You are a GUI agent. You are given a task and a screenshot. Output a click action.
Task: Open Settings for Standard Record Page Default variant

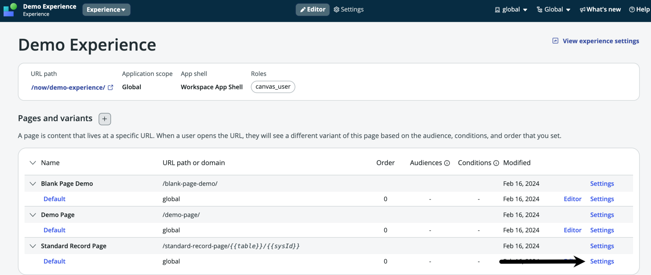(602, 261)
